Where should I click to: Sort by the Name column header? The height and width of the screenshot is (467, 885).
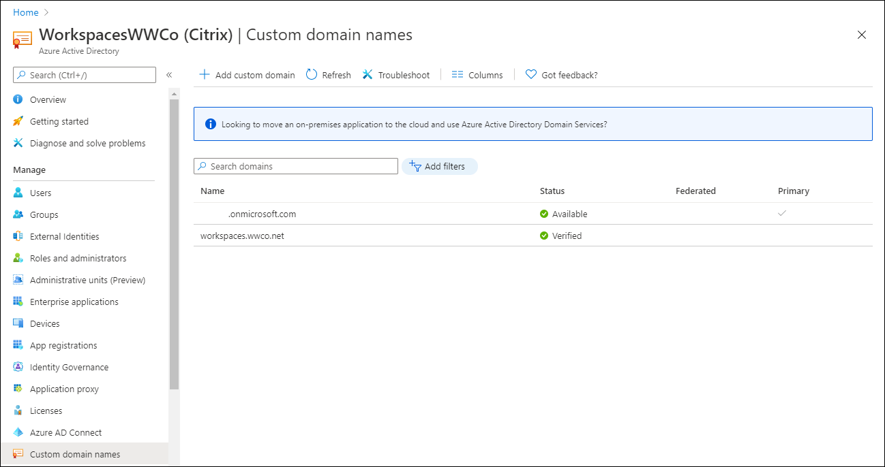212,191
